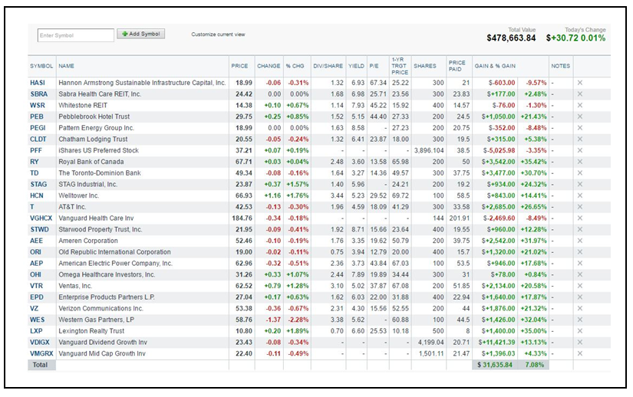Click the NOTES column header
This screenshot has width=633, height=397.
(560, 66)
